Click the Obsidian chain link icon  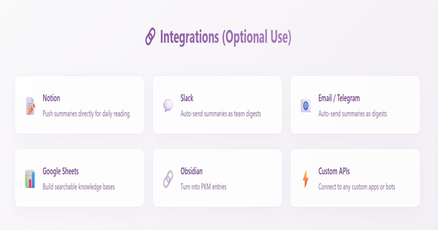[168, 179]
